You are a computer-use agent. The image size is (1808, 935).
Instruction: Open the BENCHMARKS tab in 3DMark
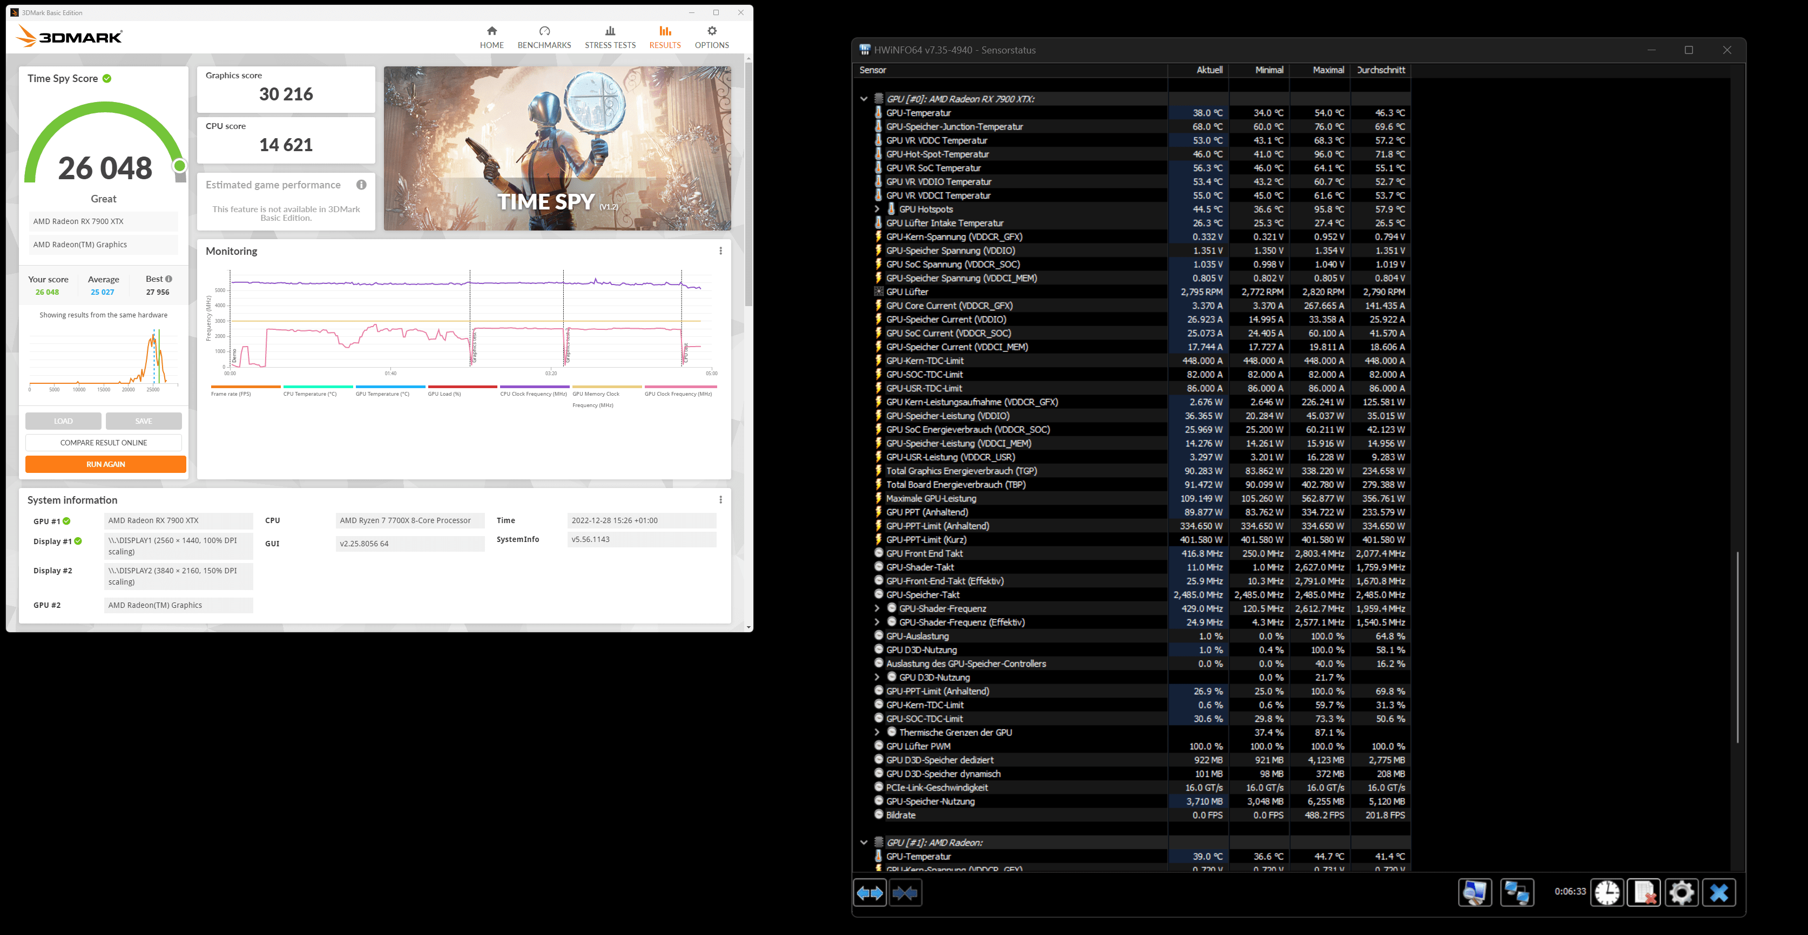(544, 37)
